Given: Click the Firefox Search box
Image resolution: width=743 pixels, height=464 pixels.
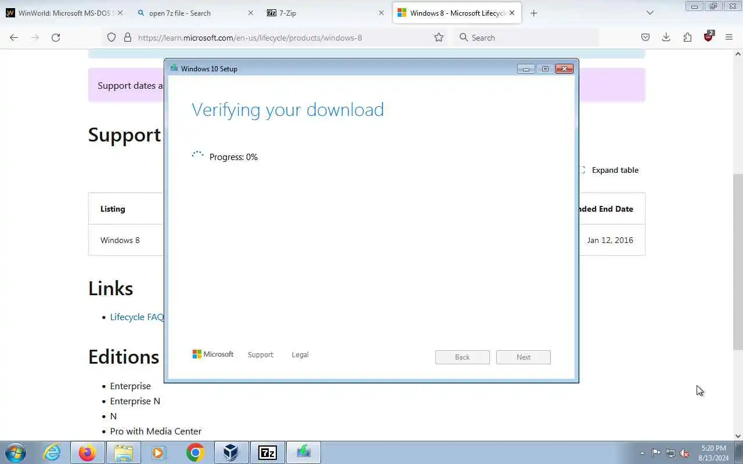Looking at the screenshot, I should [x=525, y=37].
